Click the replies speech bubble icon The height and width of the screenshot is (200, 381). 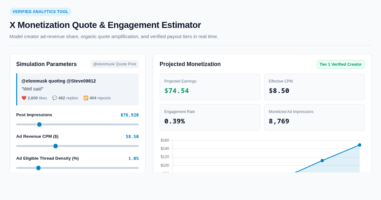tap(55, 98)
